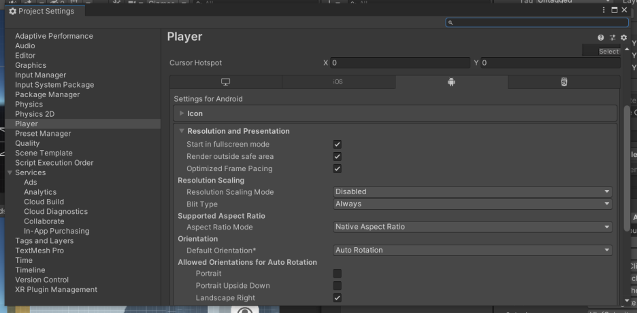Enable the Portrait orientation checkbox

[337, 273]
